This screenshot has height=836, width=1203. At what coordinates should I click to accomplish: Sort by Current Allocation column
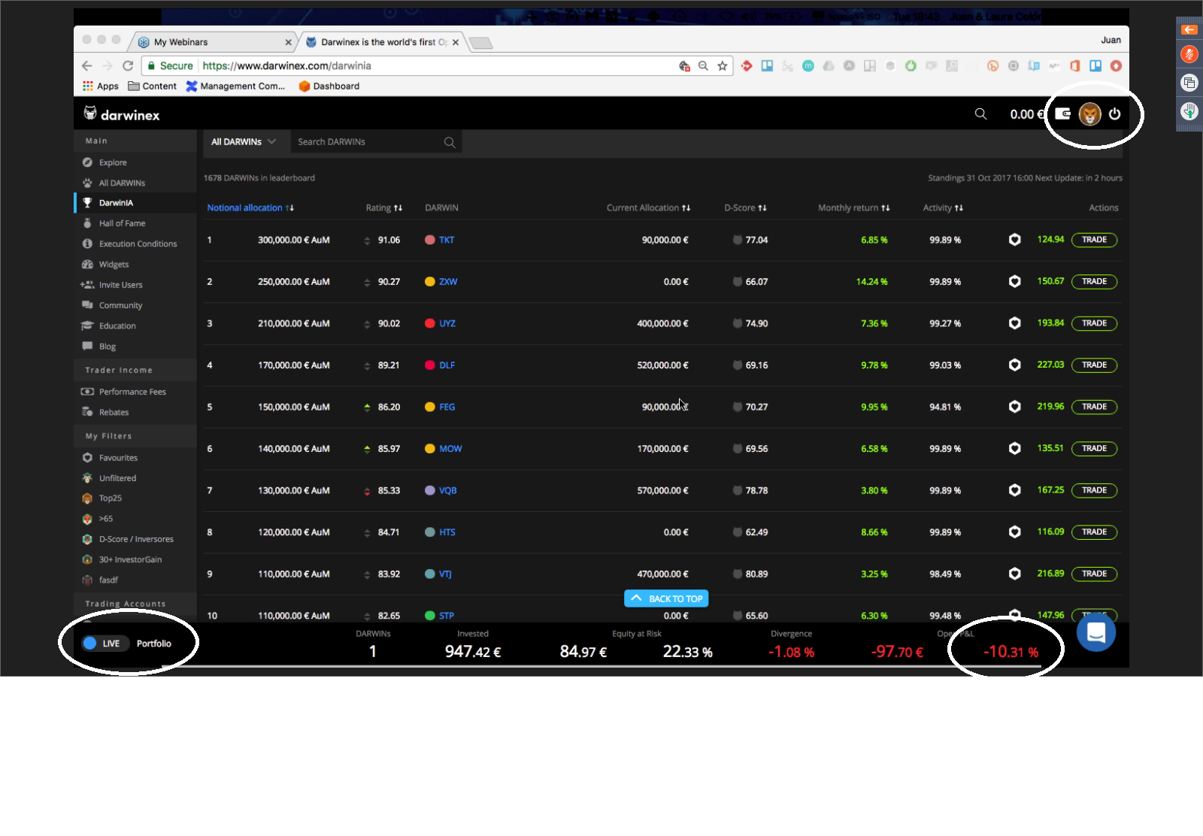click(x=648, y=208)
